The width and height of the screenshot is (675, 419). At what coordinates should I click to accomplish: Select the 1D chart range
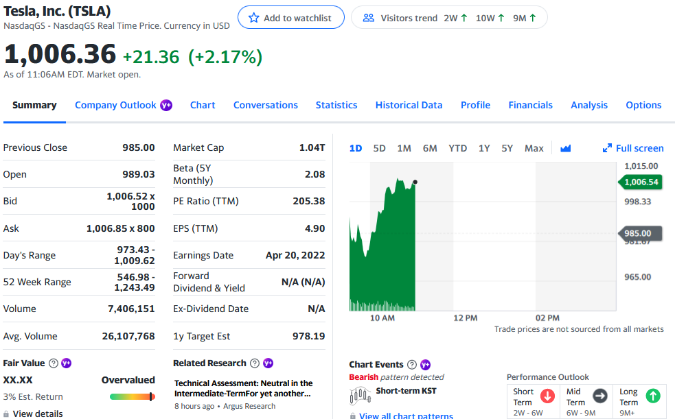(356, 148)
